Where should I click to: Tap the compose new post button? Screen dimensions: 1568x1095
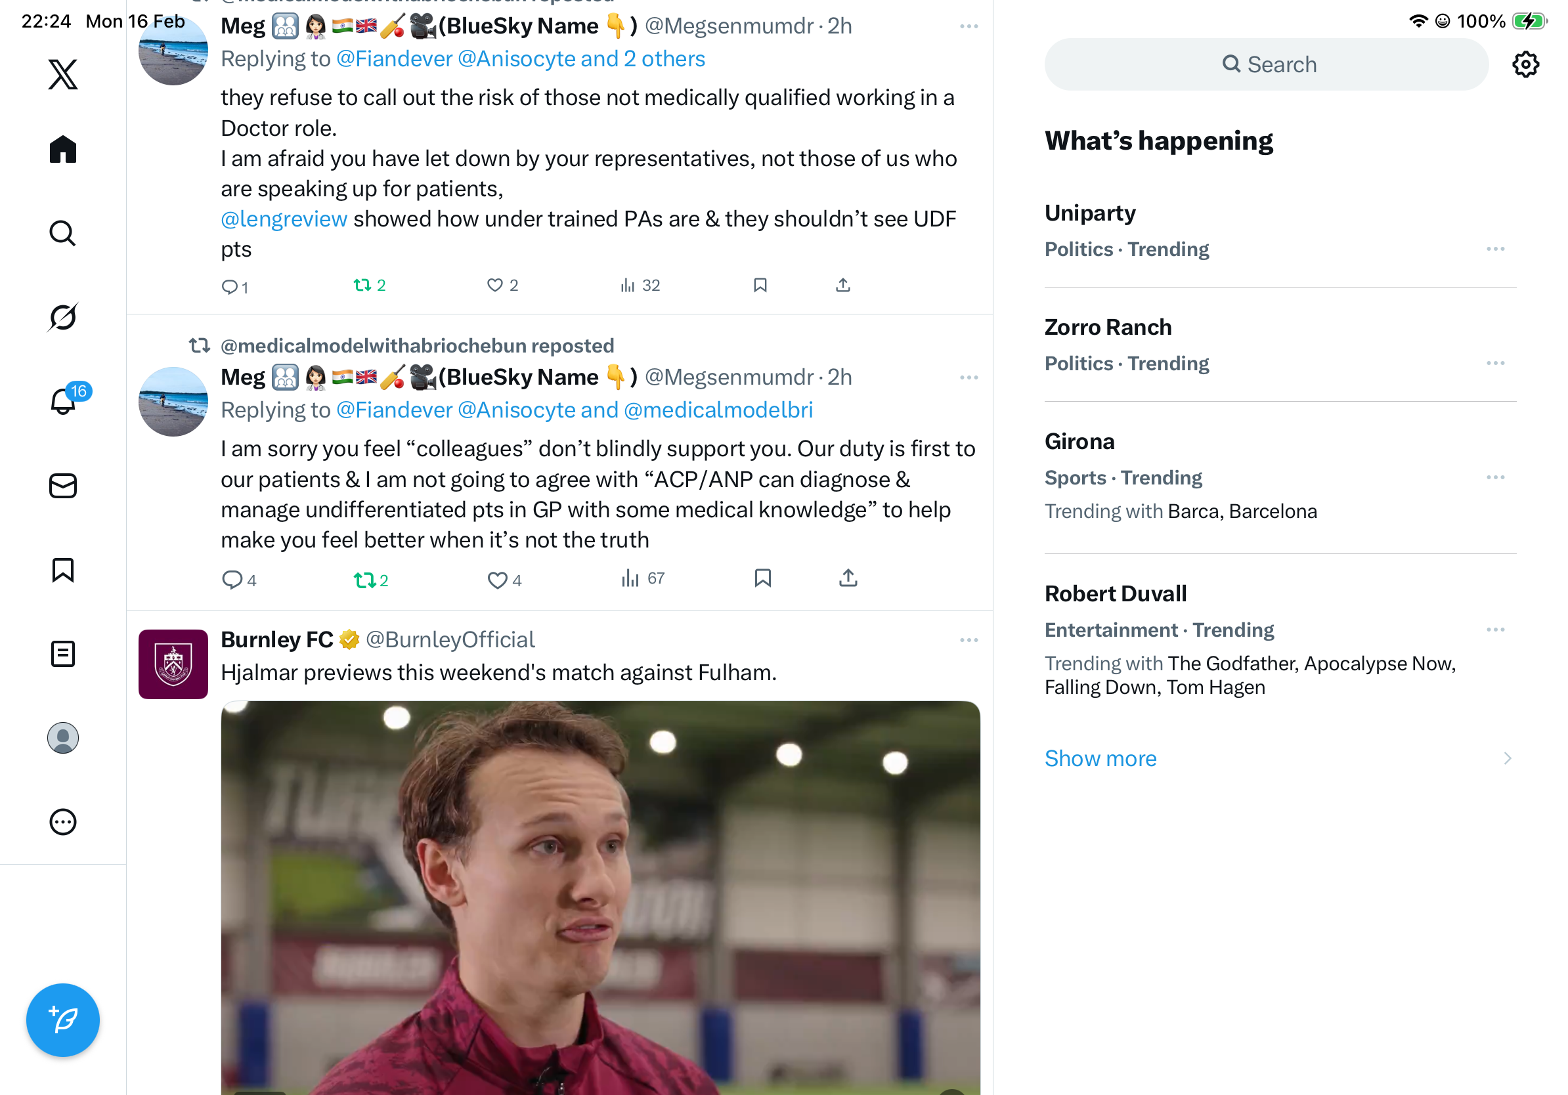point(63,1020)
